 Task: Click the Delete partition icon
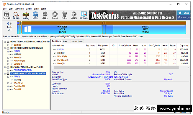(65, 15)
